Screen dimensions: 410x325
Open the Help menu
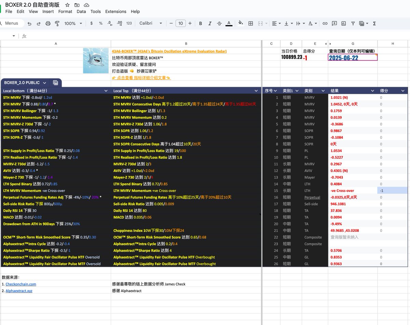pos(135,11)
